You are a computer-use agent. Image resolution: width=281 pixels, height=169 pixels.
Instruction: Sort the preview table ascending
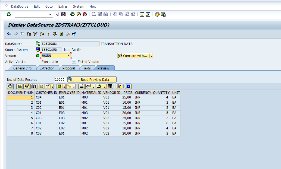tap(19, 86)
